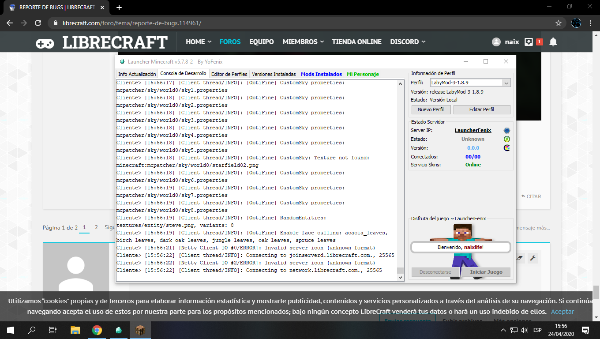The width and height of the screenshot is (600, 339).
Task: Click the Desconectarse button
Action: point(435,272)
